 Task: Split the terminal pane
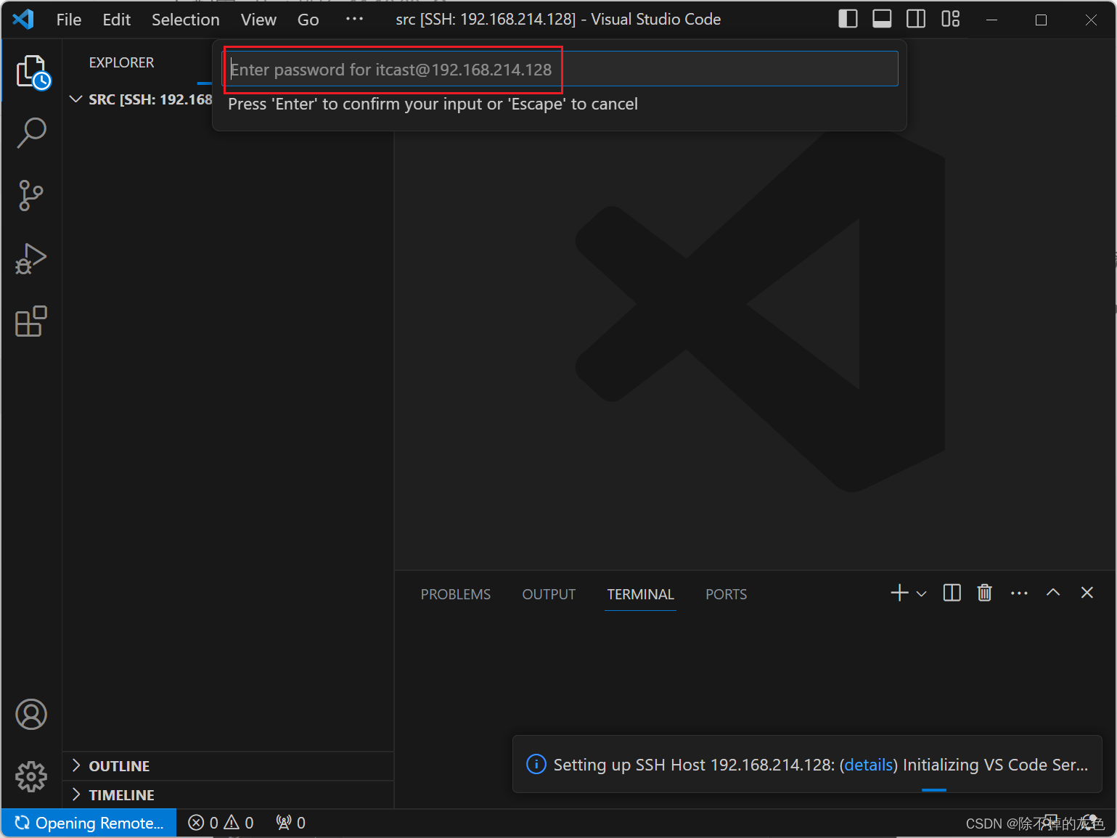coord(951,593)
